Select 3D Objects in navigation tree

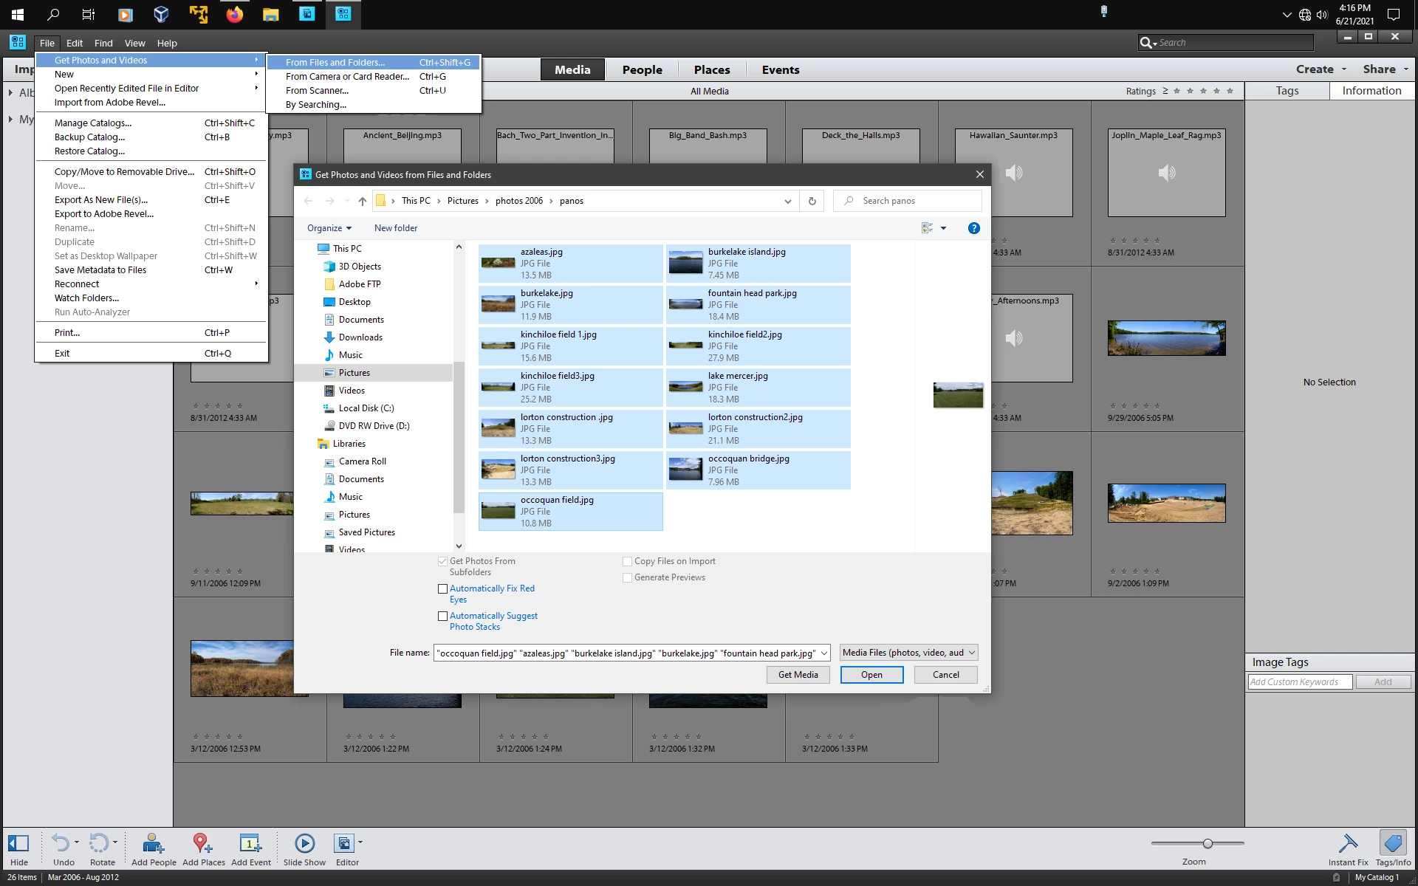click(x=360, y=267)
